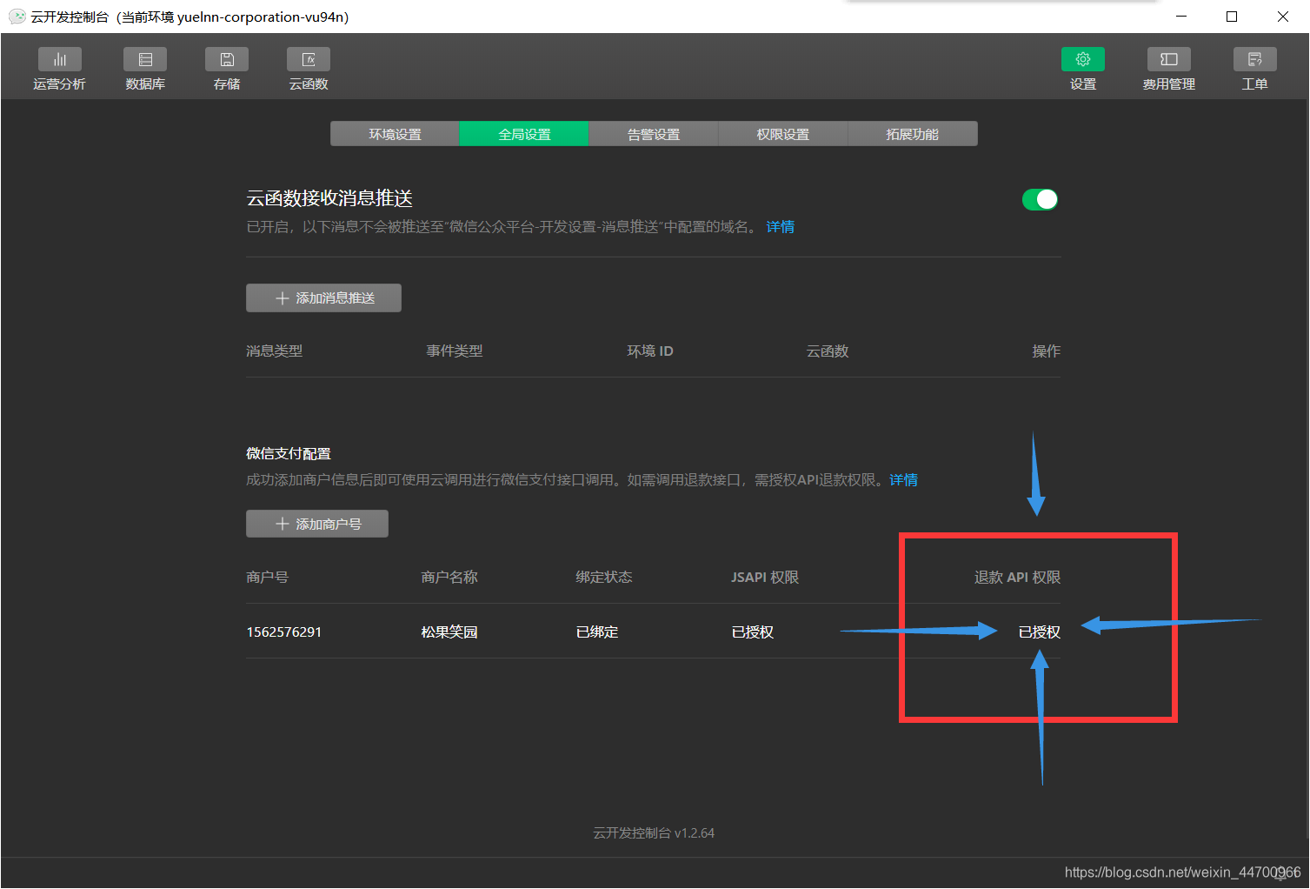The image size is (1310, 889).
Task: Switch to the 权限设置 tab
Action: (x=783, y=134)
